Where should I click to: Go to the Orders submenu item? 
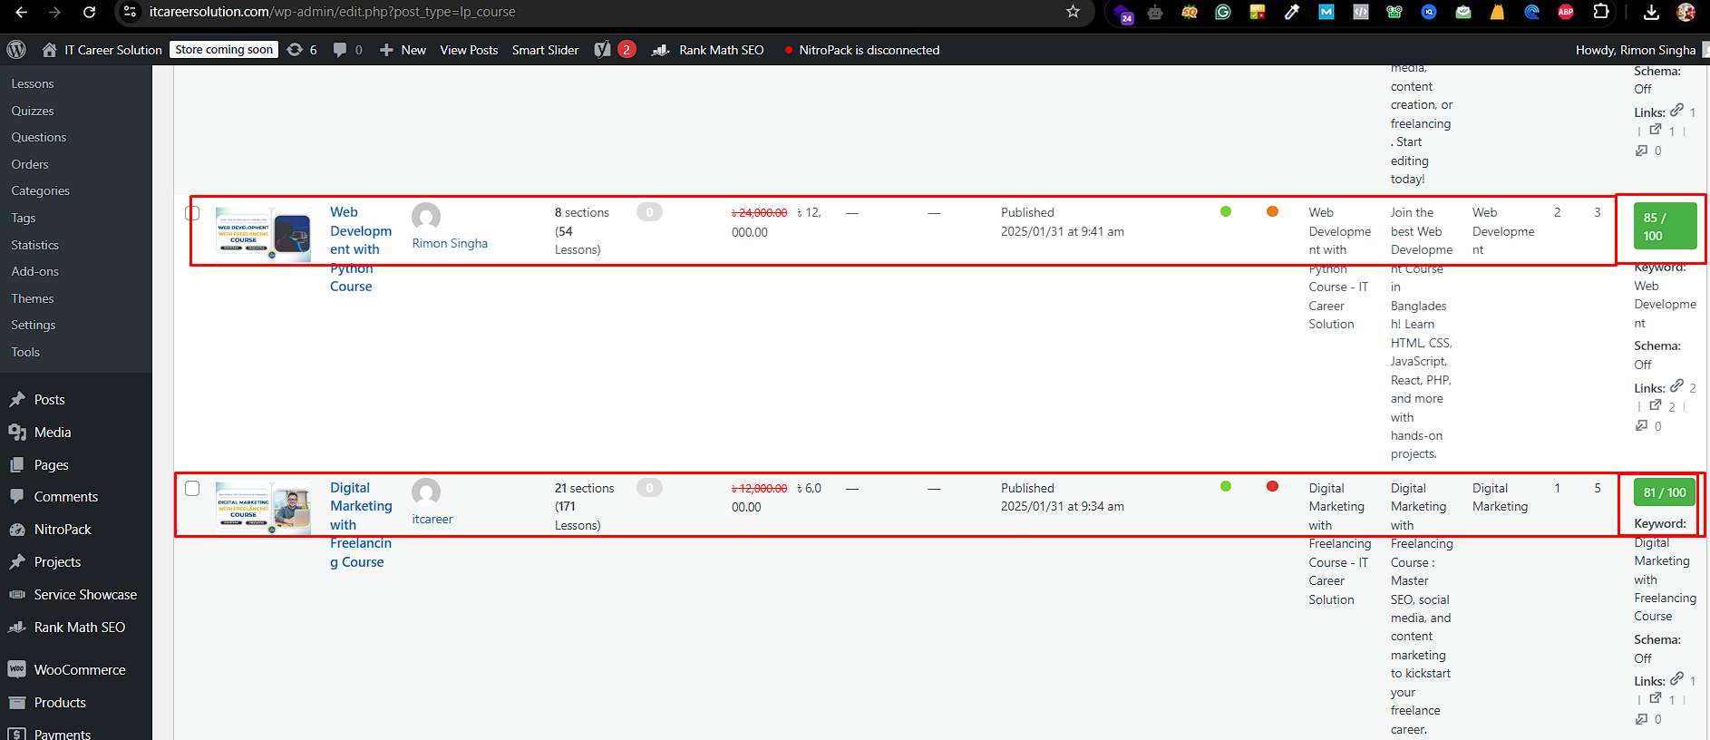[30, 164]
